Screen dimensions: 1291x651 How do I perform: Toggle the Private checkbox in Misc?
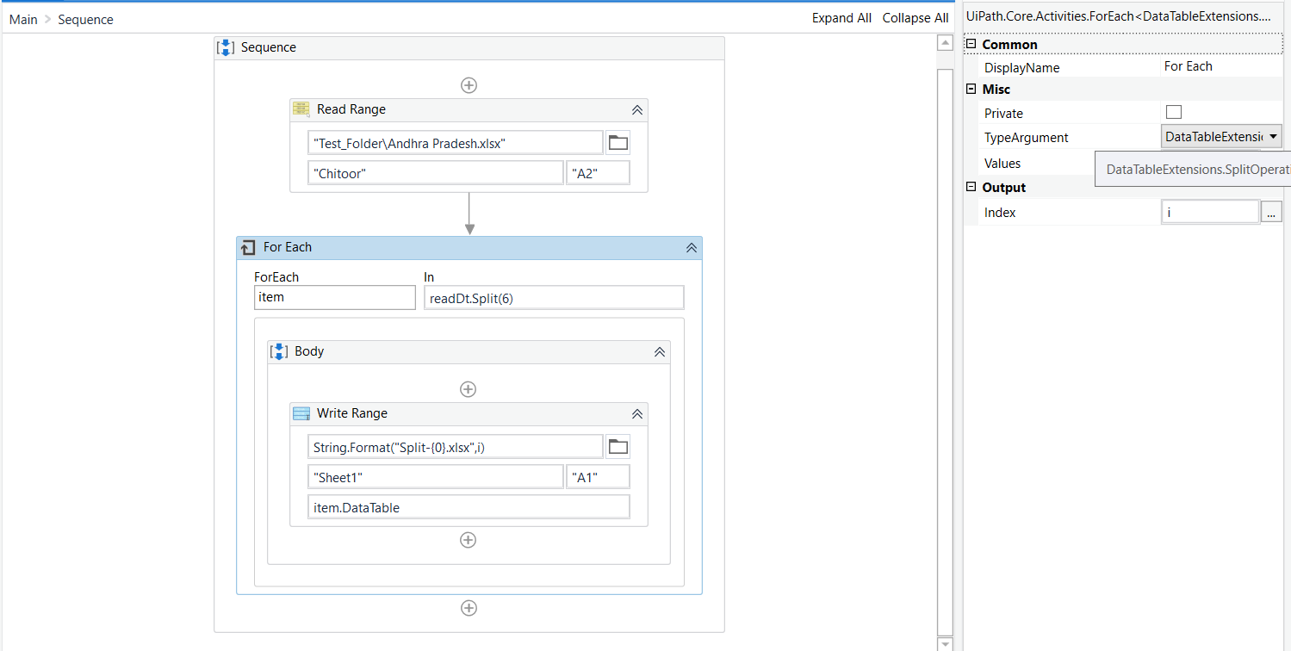(1174, 113)
